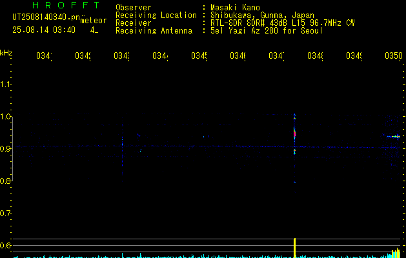Click the bright red meteor echo in the spectrogram
Image resolution: width=406 pixels, height=258 pixels.
click(294, 134)
